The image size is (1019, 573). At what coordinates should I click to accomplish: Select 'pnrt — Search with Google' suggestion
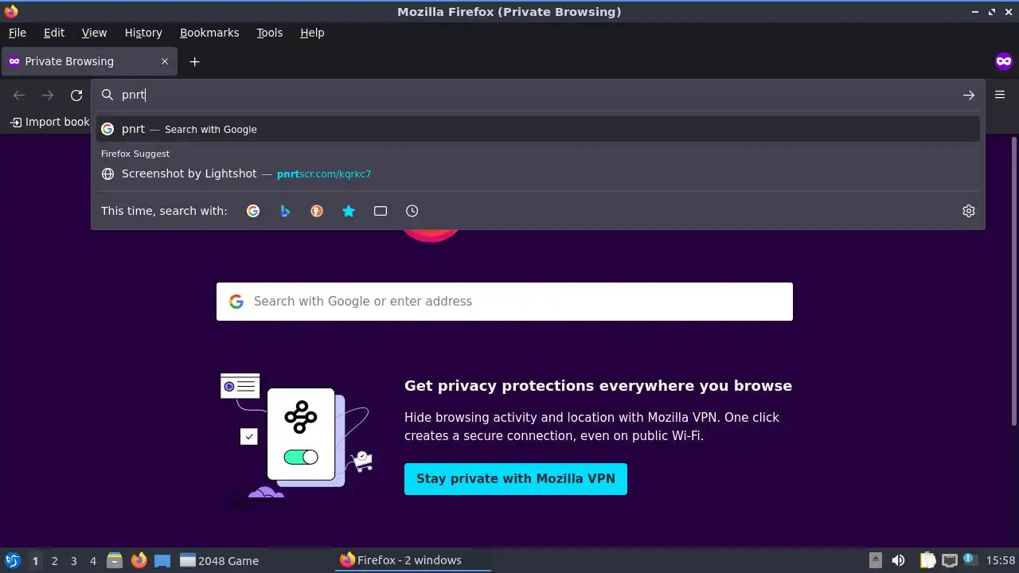538,129
